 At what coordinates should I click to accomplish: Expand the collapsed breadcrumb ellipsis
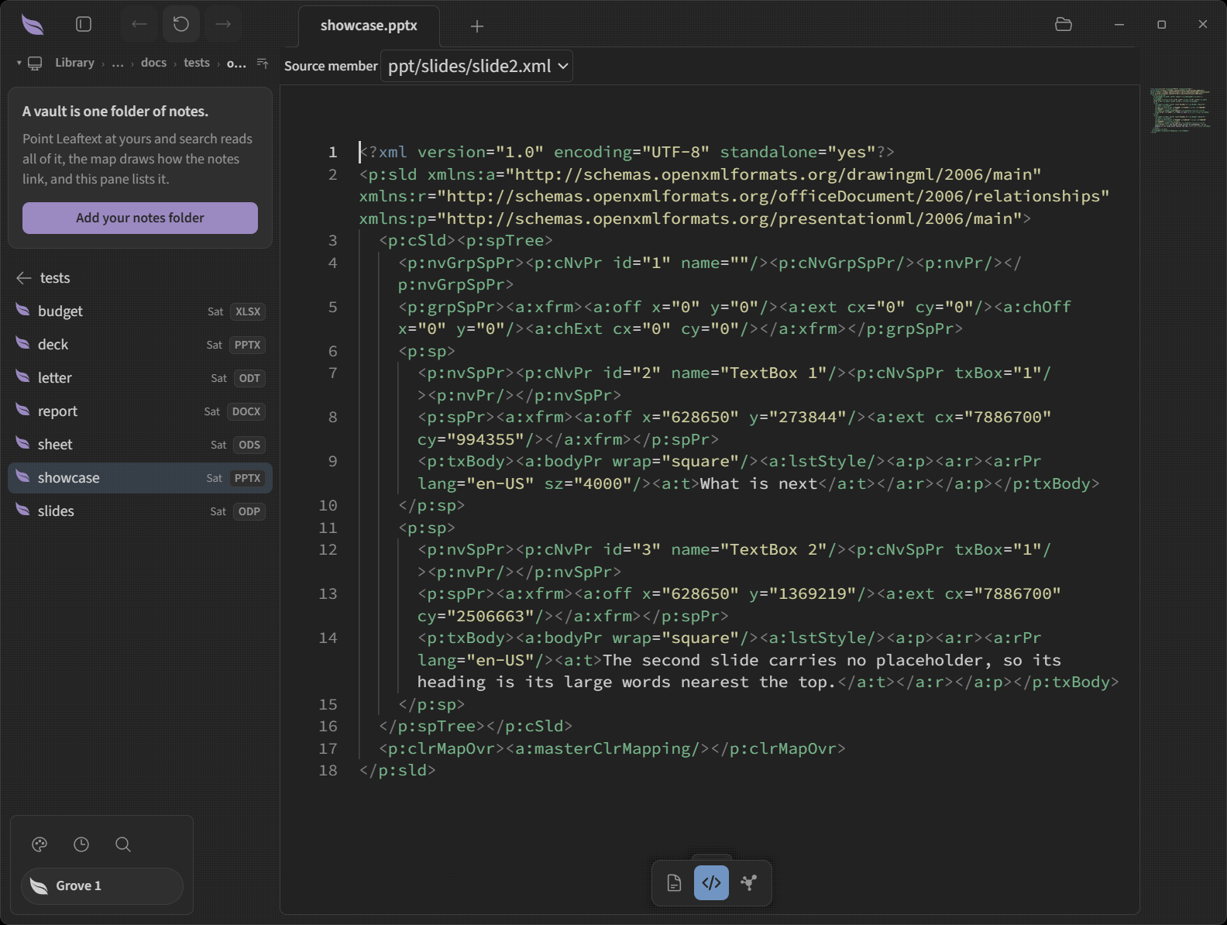click(118, 63)
